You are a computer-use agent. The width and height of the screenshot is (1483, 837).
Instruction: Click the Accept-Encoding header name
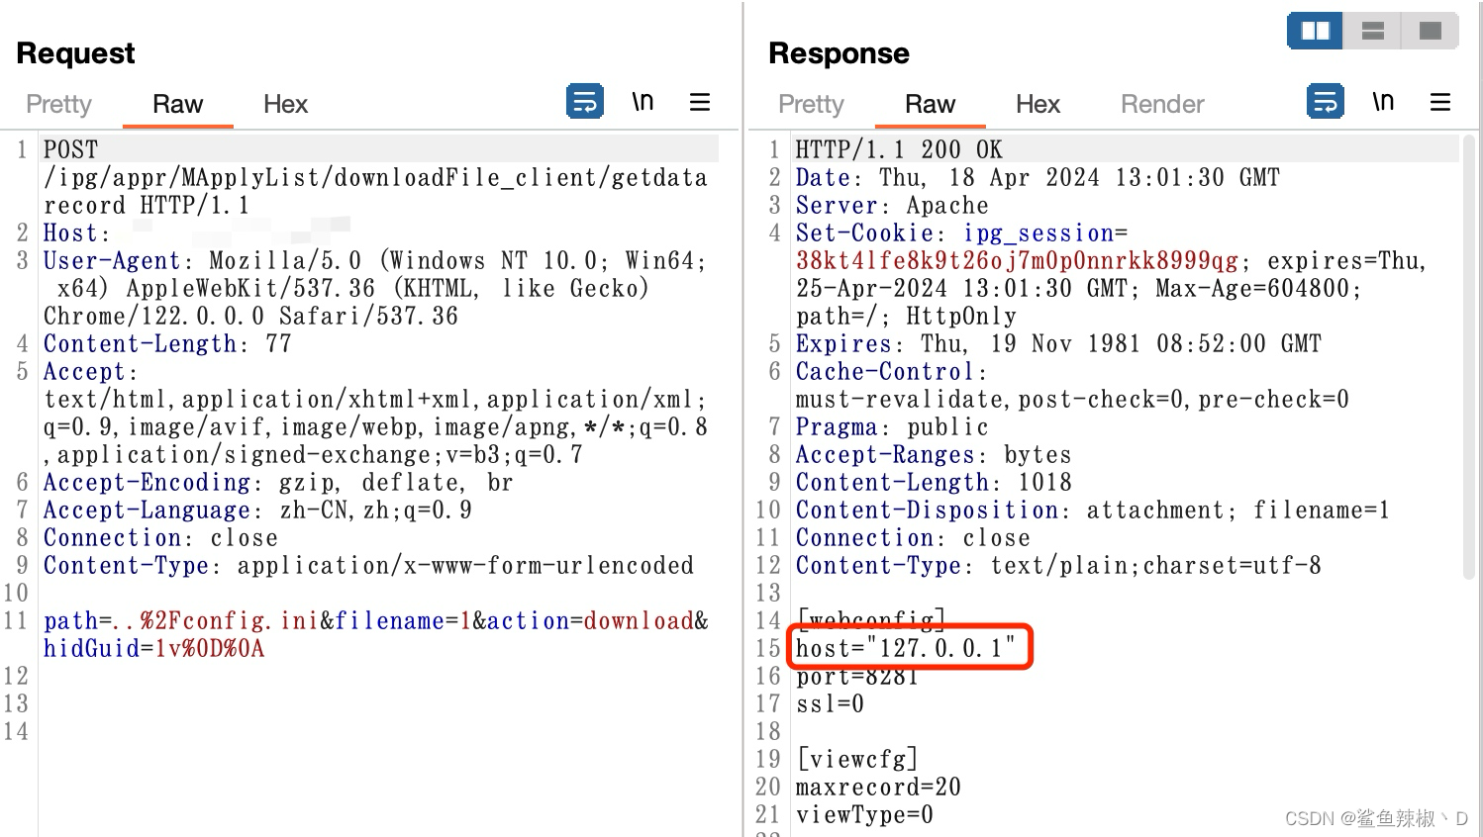[x=147, y=483]
